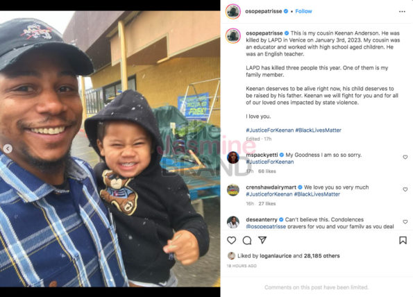The width and height of the screenshot is (413, 297).
Task: View 66 likes on mspackyetti's comment
Action: click(267, 171)
